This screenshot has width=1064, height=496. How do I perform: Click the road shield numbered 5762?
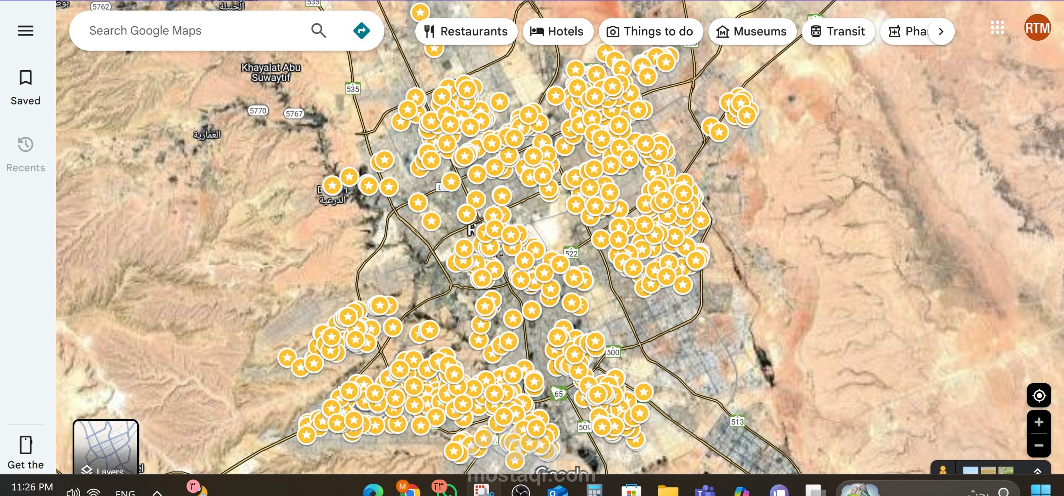click(x=101, y=6)
